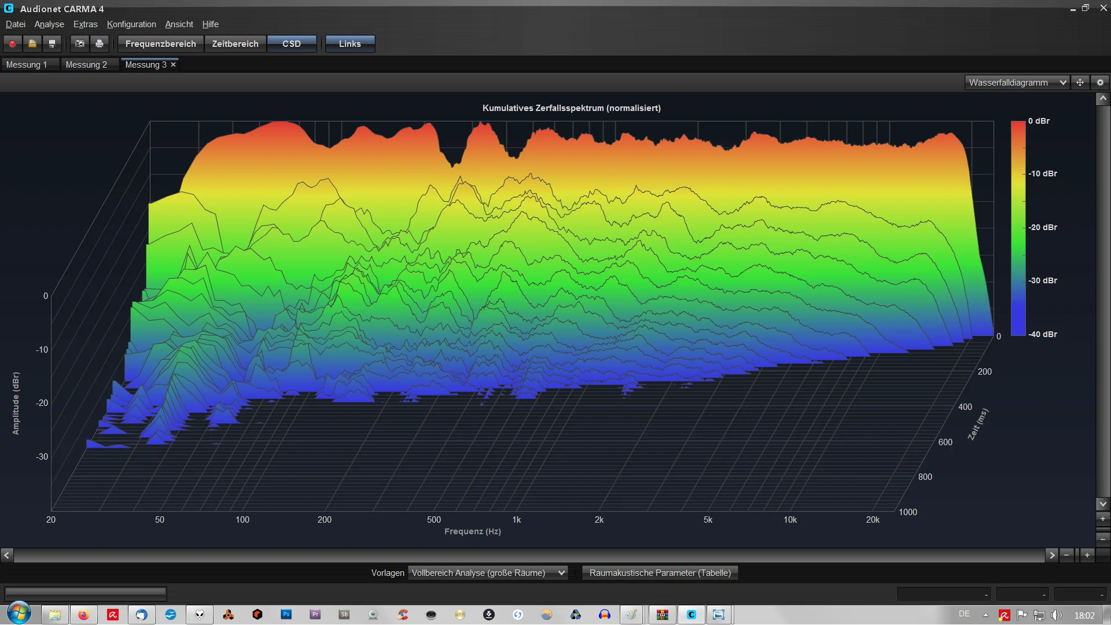Click the horizontal scrollbar track below the chart
This screenshot has width=1111, height=625.
[x=529, y=556]
